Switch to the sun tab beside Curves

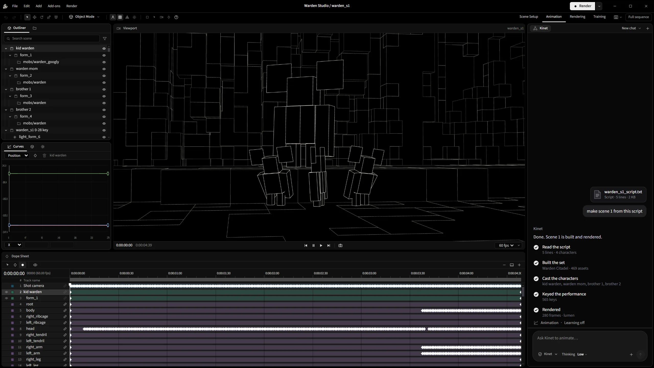(x=43, y=147)
